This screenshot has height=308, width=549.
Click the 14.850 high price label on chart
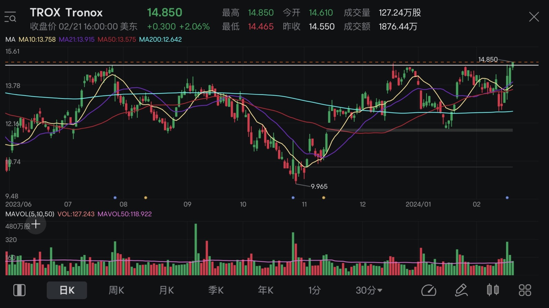488,60
